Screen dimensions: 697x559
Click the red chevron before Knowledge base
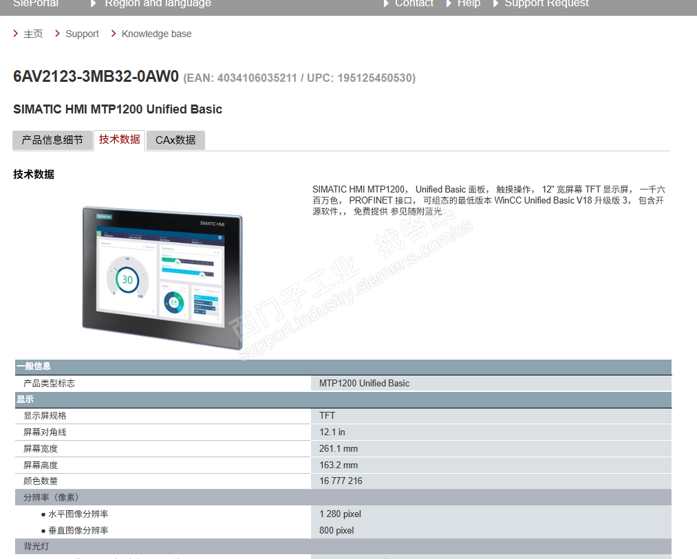pyautogui.click(x=114, y=33)
